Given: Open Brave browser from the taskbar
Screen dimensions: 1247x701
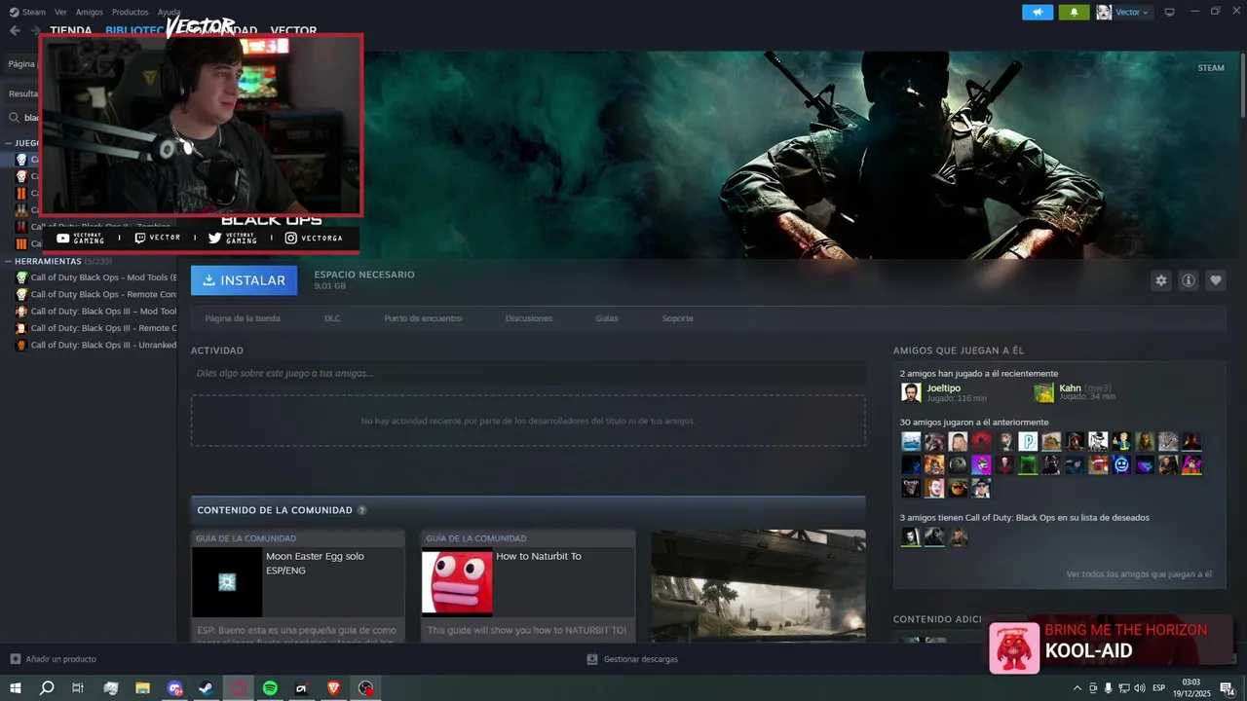Looking at the screenshot, I should [x=333, y=688].
